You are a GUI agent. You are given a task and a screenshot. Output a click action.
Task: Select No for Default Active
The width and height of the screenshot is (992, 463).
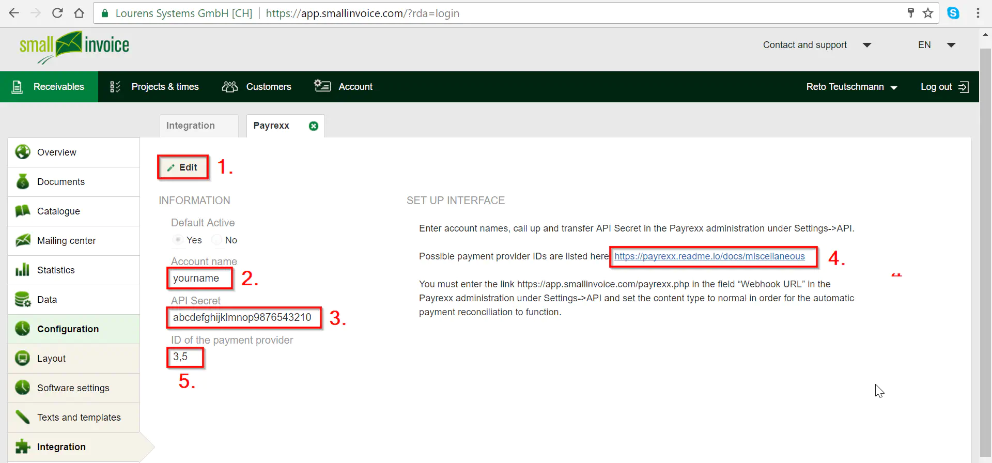(x=217, y=240)
